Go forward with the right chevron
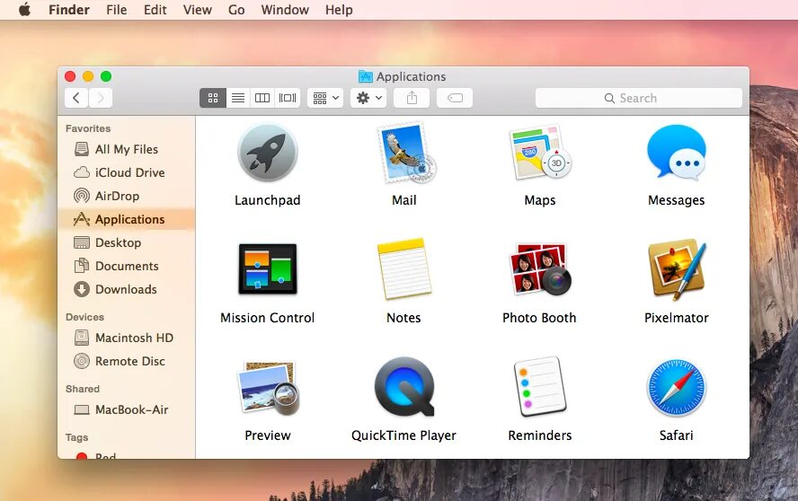This screenshot has width=798, height=501. click(x=101, y=98)
